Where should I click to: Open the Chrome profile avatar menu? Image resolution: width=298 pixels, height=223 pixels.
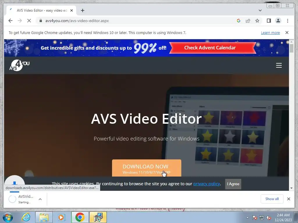click(278, 21)
